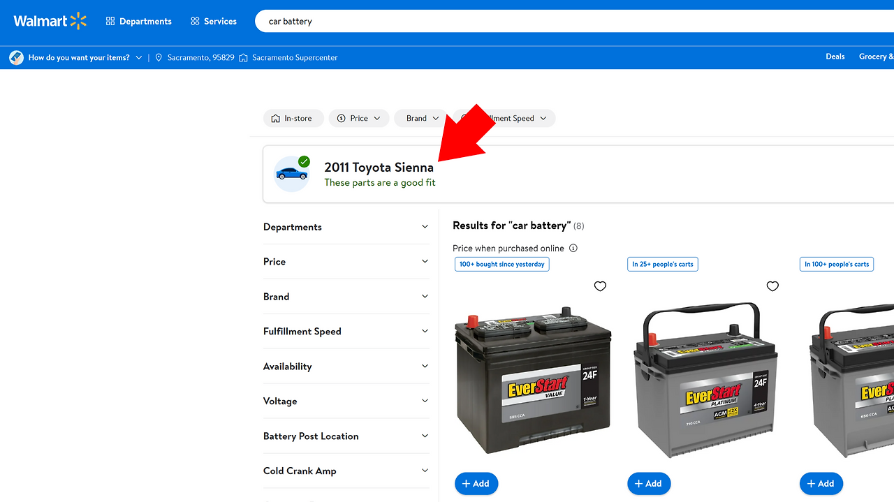Click the Services grid icon
Viewport: 894px width, 502px height.
click(195, 21)
